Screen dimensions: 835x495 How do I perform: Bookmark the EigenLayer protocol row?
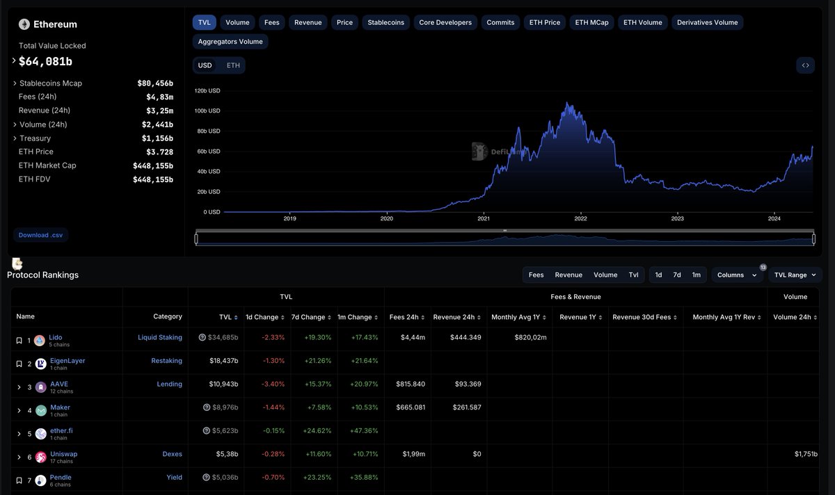click(x=19, y=364)
